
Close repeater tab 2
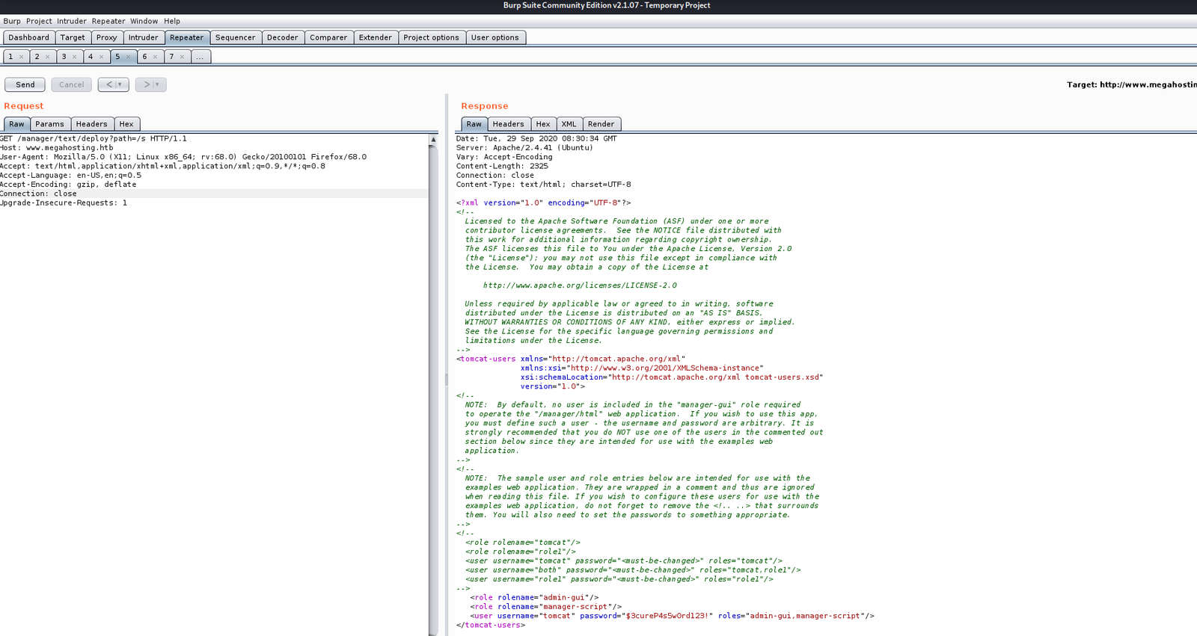coord(48,57)
